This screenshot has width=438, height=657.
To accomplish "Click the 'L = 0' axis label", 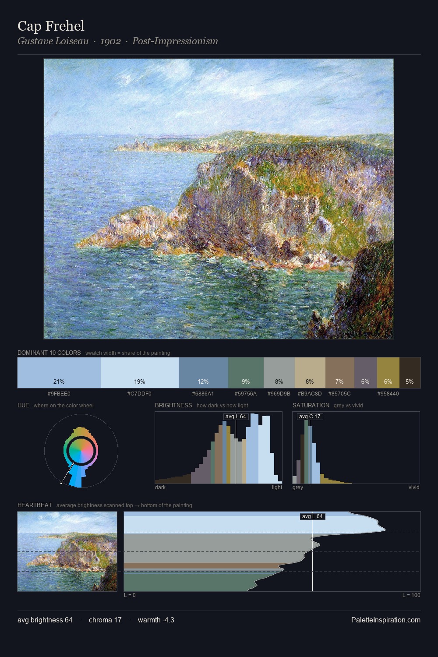I will coord(130,595).
